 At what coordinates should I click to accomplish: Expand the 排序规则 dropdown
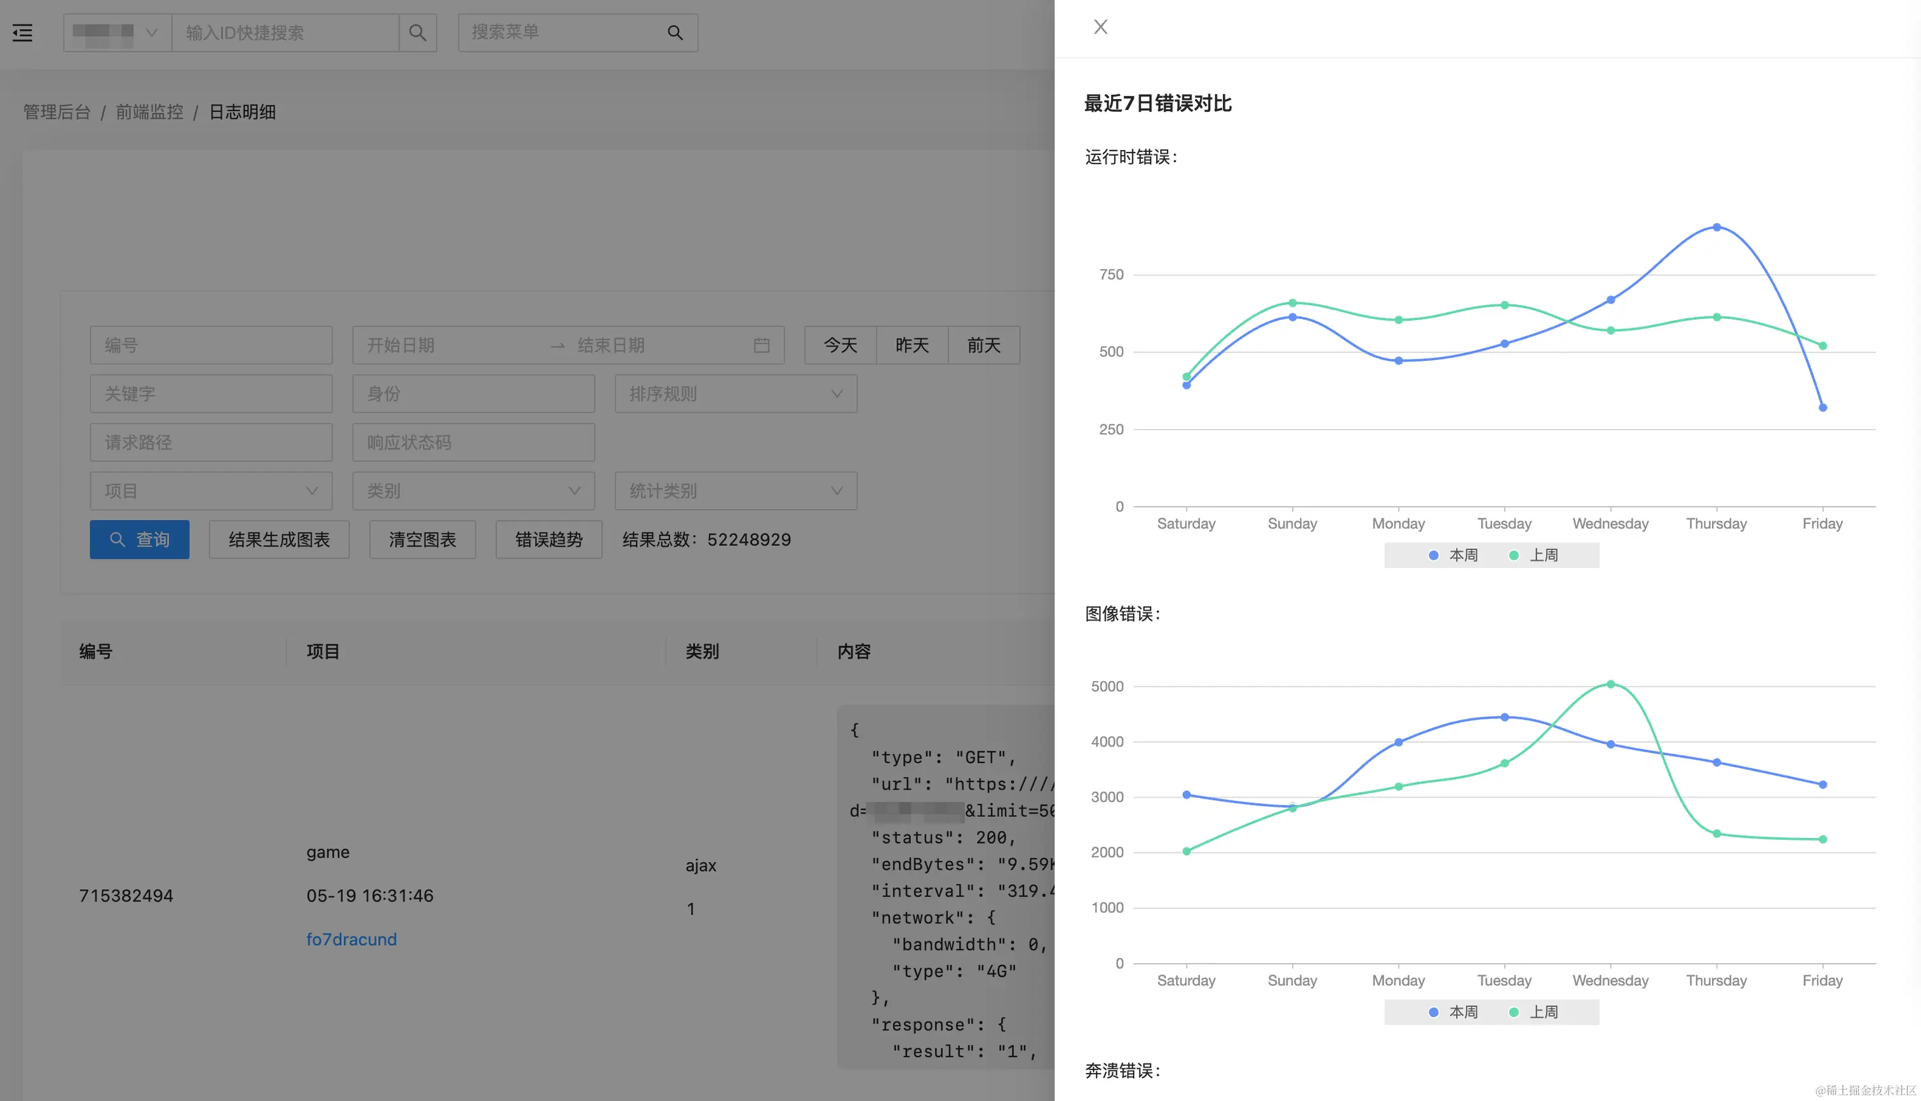(x=735, y=394)
